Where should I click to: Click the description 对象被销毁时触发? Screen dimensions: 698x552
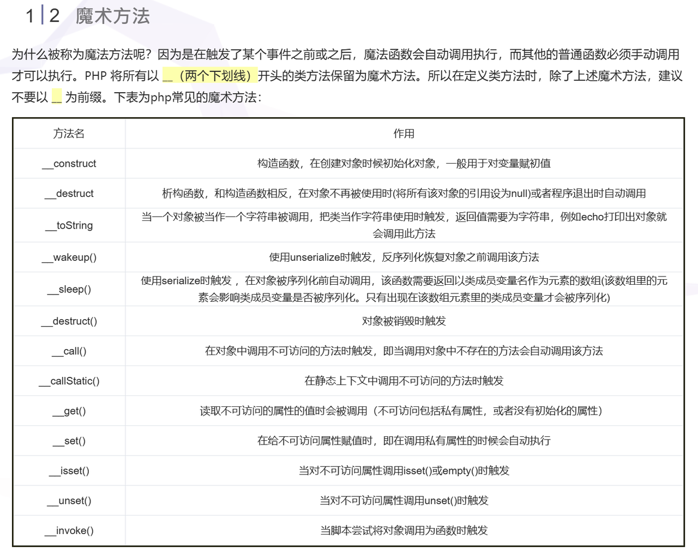[x=404, y=321]
